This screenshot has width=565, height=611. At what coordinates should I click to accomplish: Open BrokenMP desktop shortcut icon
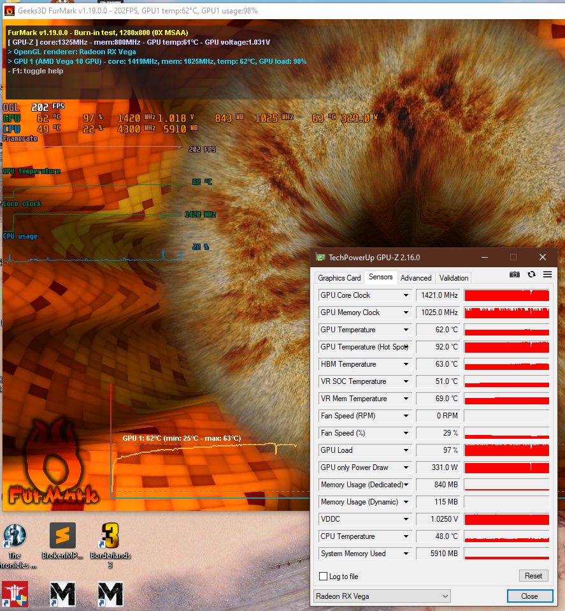pyautogui.click(x=62, y=536)
